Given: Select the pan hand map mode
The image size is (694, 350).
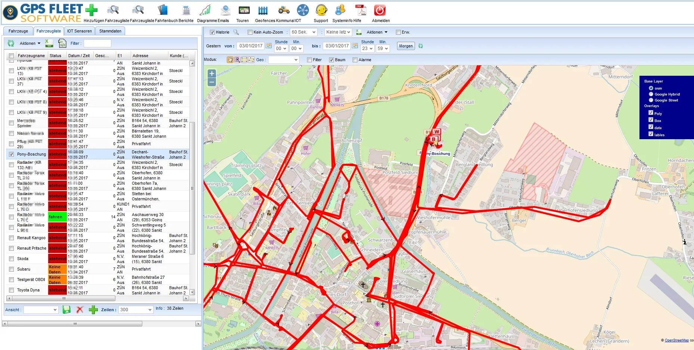Looking at the screenshot, I should (230, 60).
